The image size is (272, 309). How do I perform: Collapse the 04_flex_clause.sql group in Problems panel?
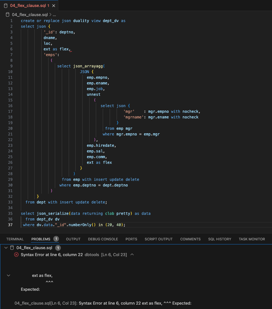point(6,248)
